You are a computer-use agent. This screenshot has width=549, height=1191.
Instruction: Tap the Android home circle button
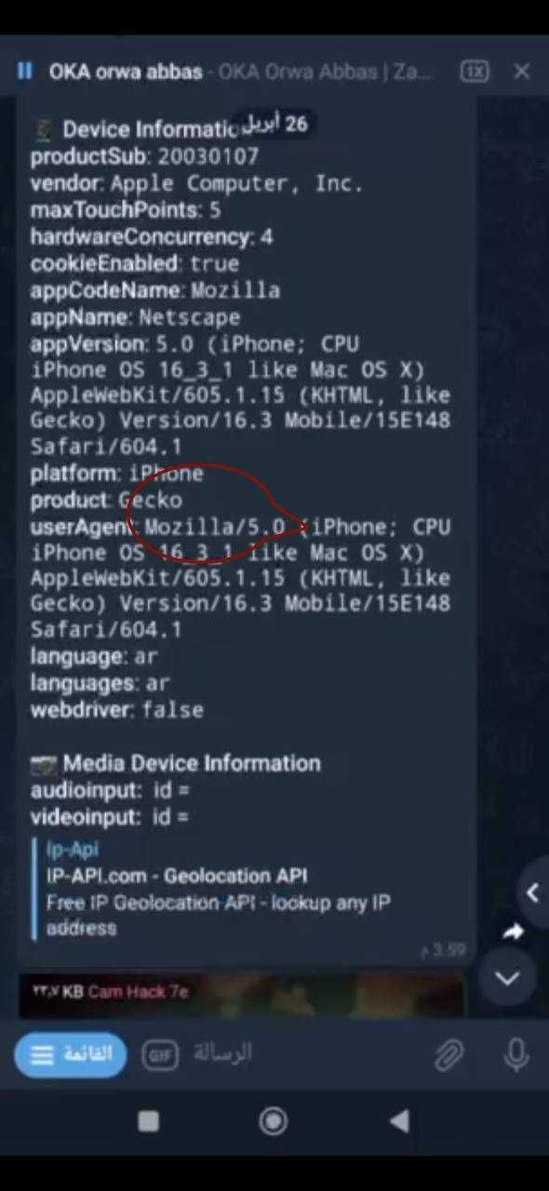pyautogui.click(x=274, y=1121)
